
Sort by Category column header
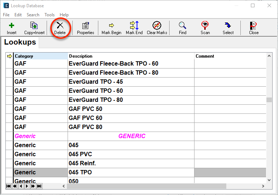41,56
